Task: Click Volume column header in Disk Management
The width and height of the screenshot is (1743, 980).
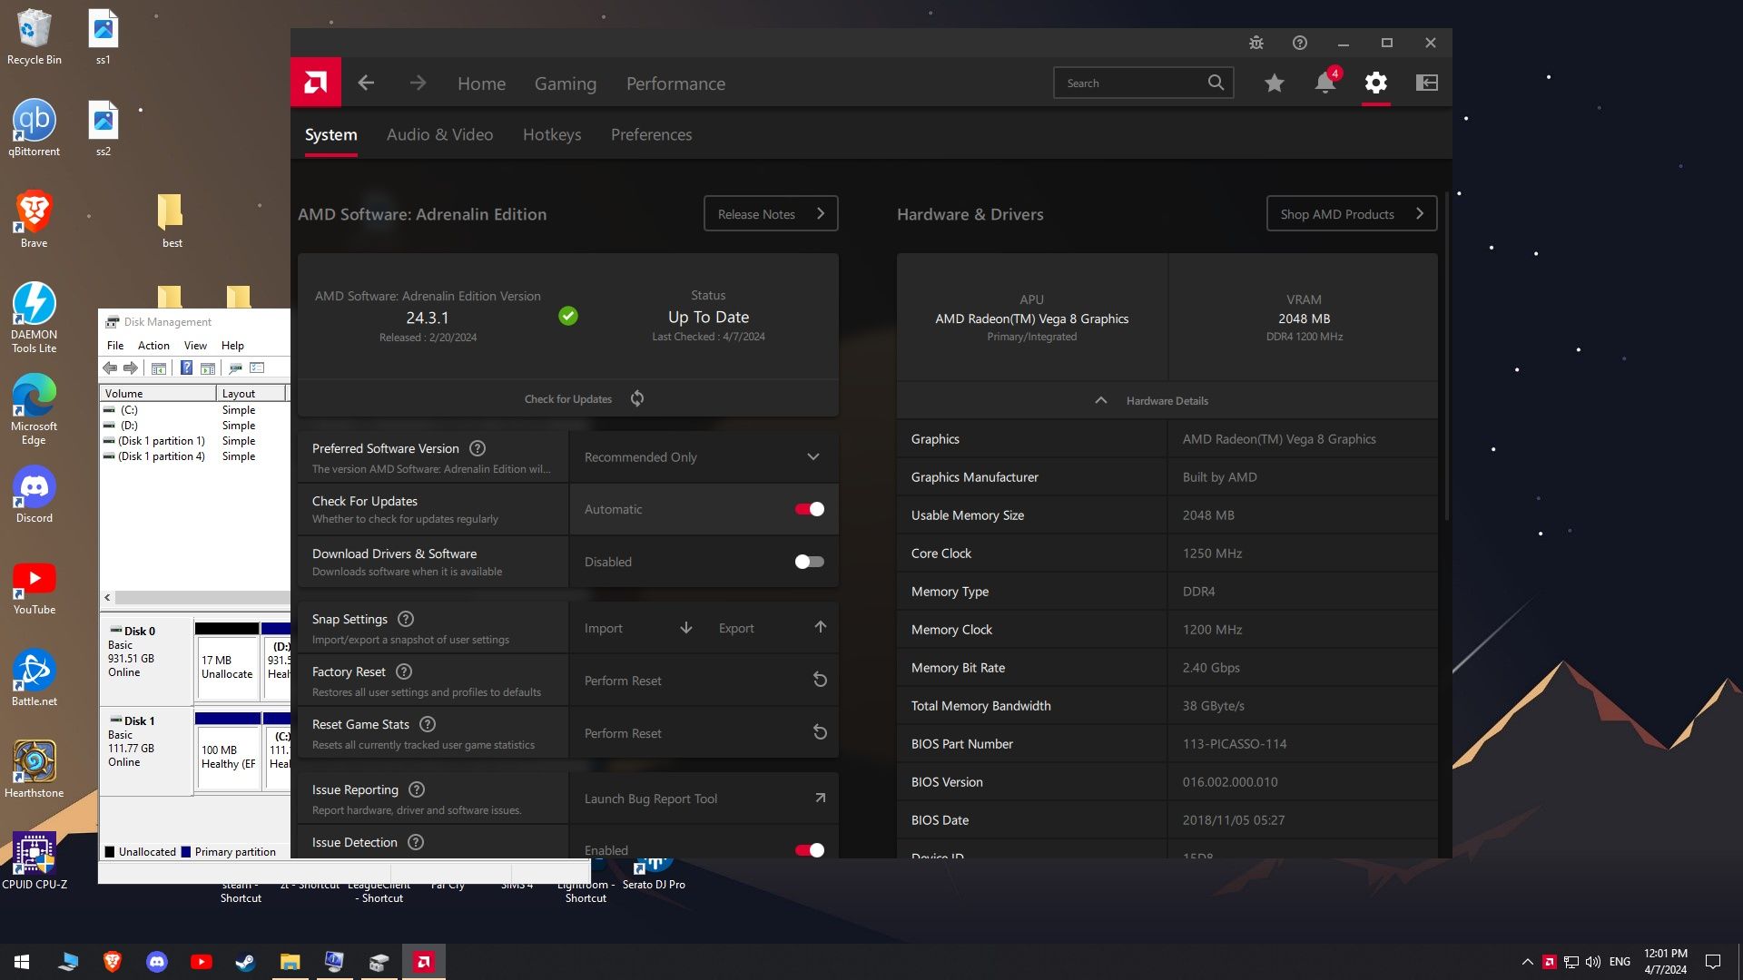Action: [x=158, y=393]
